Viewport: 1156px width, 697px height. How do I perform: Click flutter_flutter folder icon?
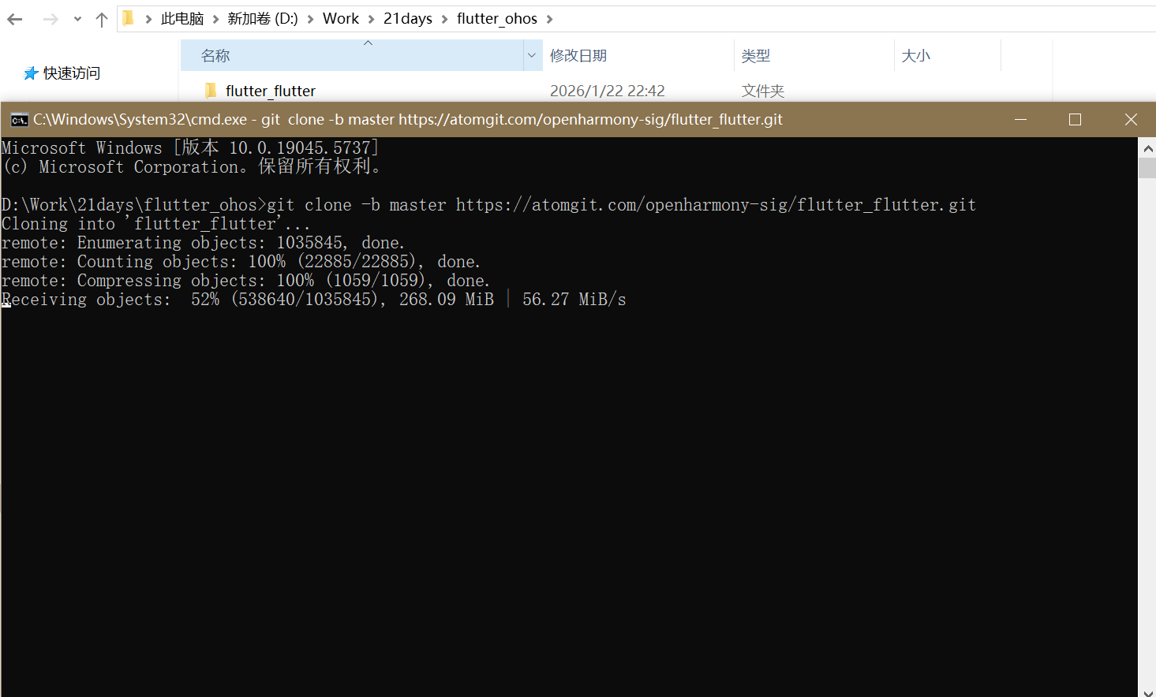click(x=211, y=91)
